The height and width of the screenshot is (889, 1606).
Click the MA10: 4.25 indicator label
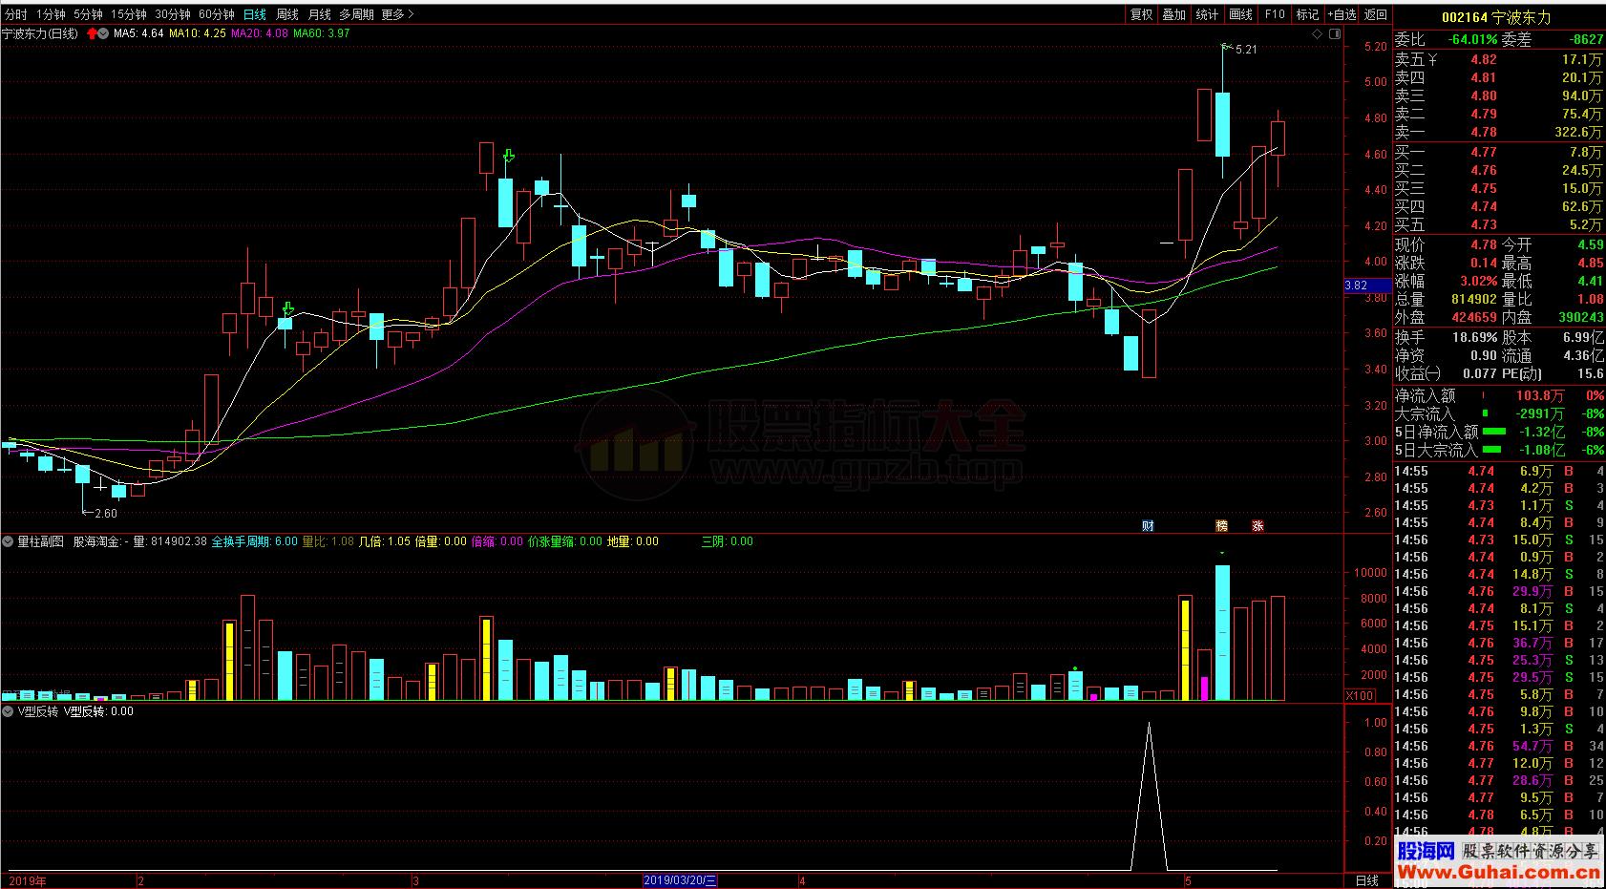[x=199, y=33]
